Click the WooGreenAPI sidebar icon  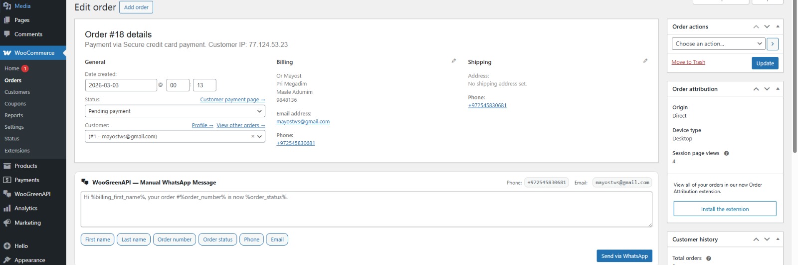coord(7,194)
